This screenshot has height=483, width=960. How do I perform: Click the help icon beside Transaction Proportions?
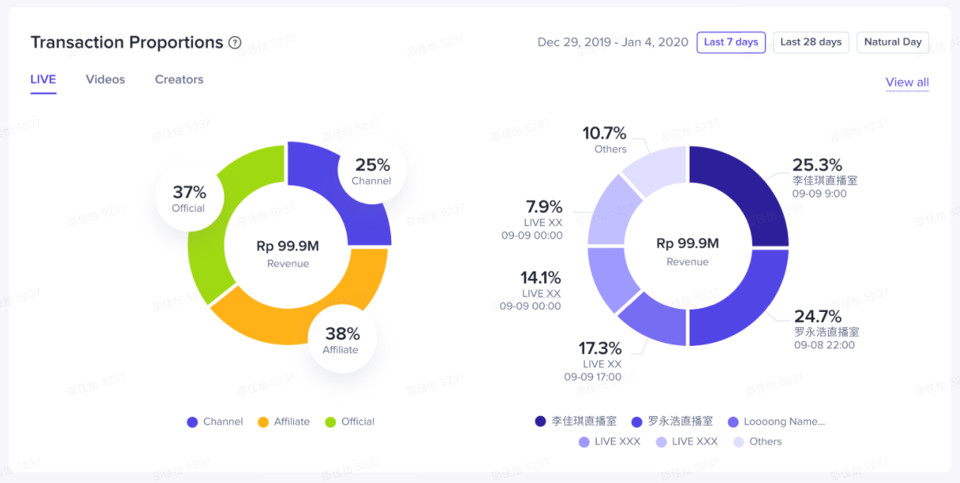pyautogui.click(x=235, y=43)
